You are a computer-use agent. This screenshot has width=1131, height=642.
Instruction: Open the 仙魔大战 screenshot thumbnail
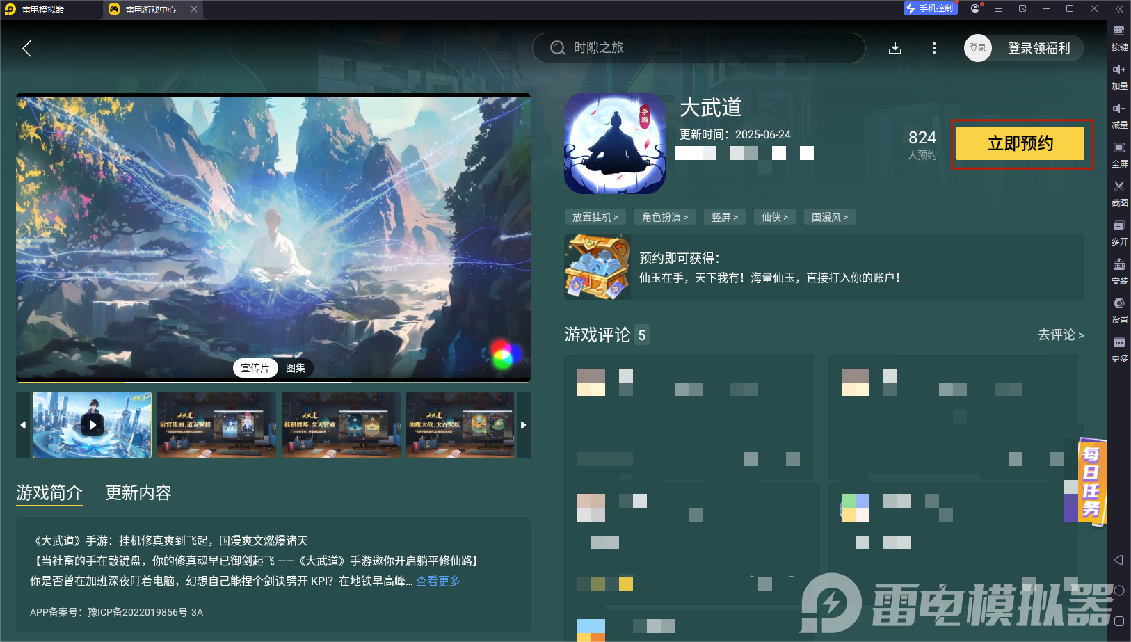(x=460, y=424)
